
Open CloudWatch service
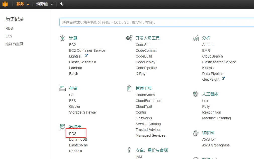145,95
